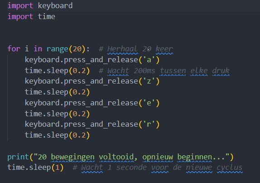The image size is (260, 183).
Task: Click the 'a' string literal
Action: [x=149, y=59]
